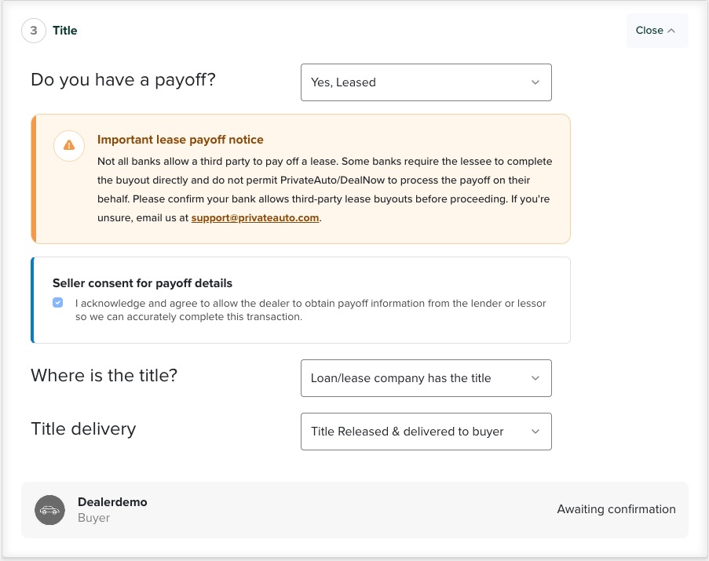Collapse the Title section with Close

[x=656, y=31]
